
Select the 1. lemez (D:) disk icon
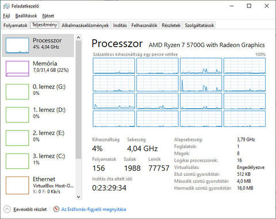[x=17, y=115]
